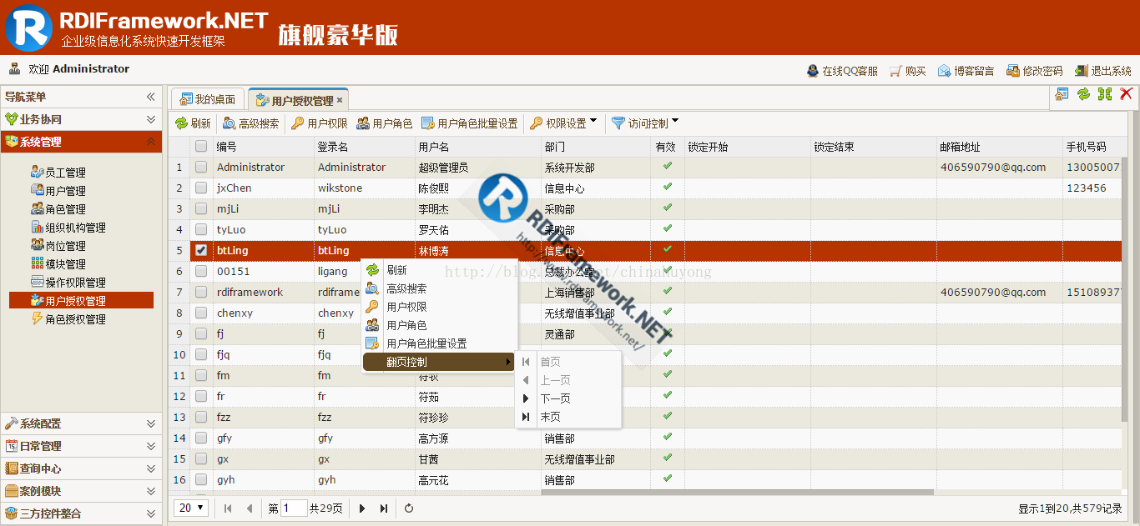1140x526 pixels.
Task: Open 博客留言 link
Action: tap(966, 71)
